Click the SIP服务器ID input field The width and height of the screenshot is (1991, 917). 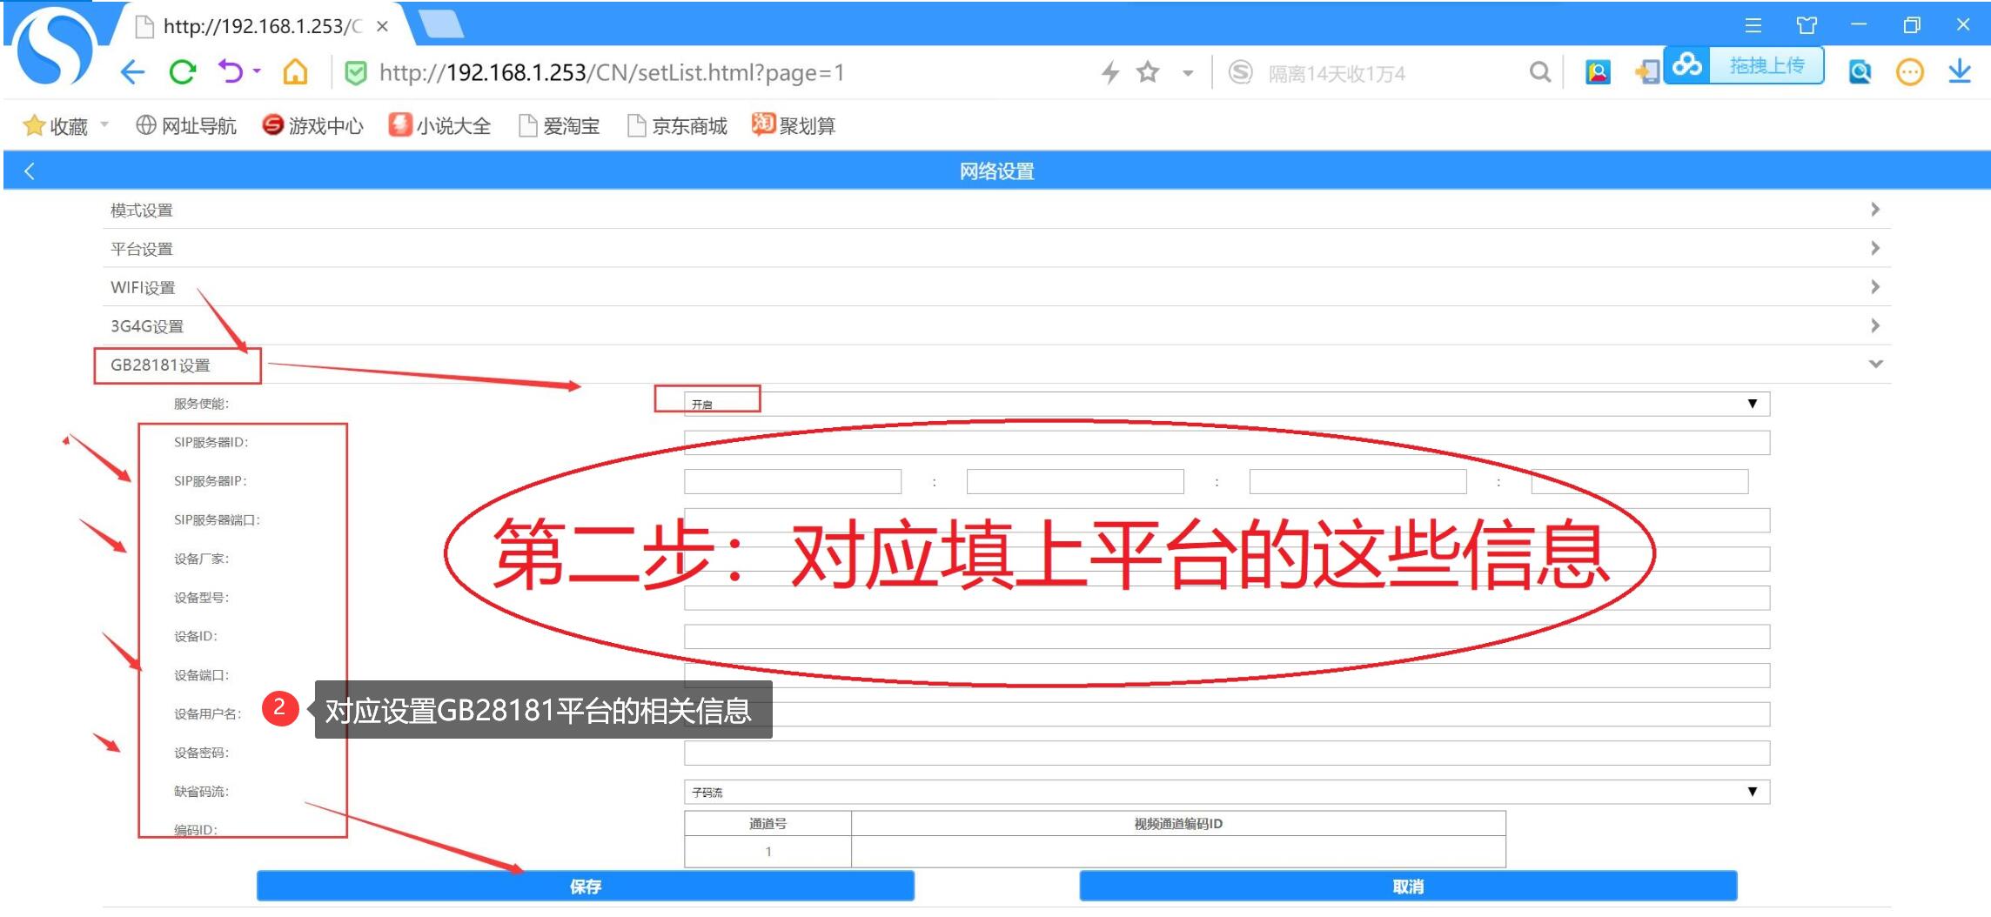(x=1226, y=443)
